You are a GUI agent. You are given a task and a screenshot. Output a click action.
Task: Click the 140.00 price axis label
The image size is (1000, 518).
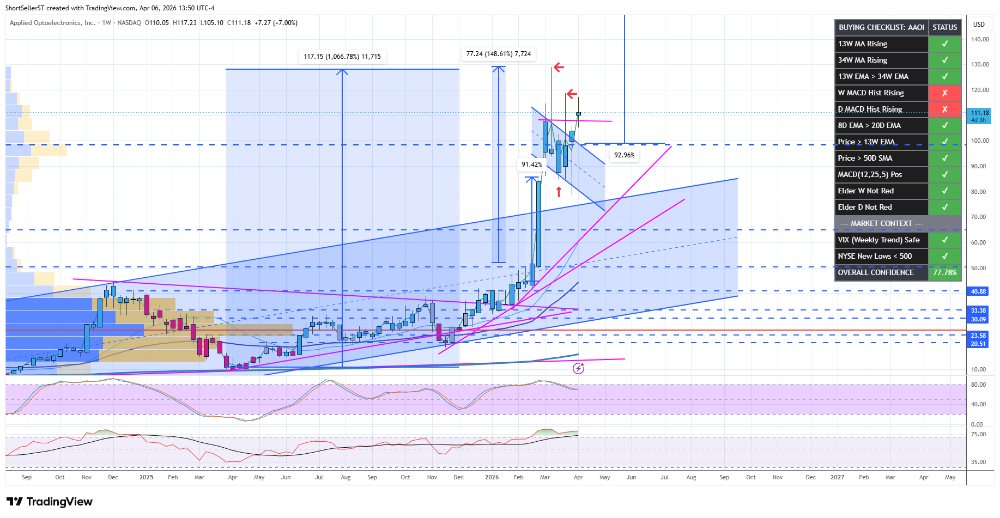pos(980,39)
